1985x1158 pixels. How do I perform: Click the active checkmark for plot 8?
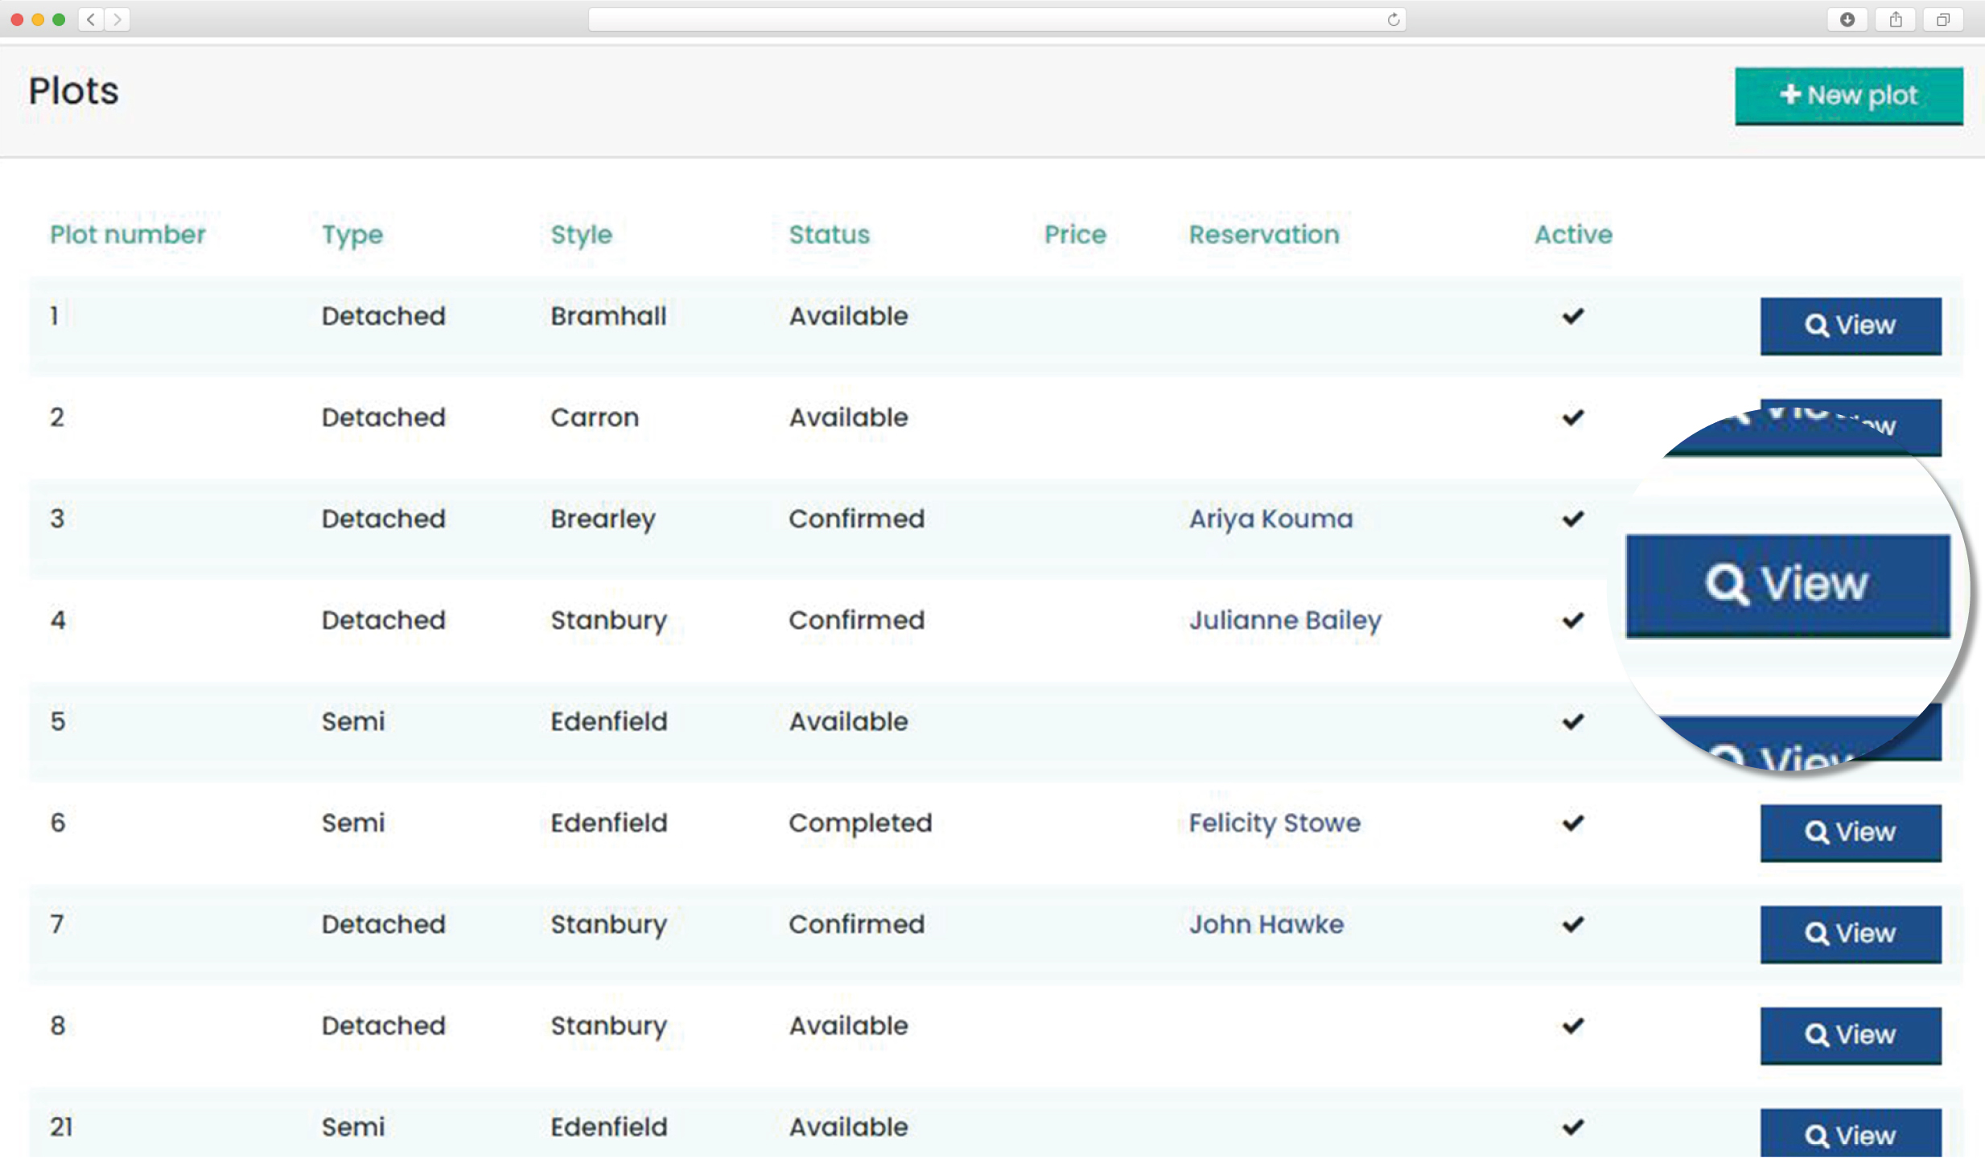coord(1573,1025)
